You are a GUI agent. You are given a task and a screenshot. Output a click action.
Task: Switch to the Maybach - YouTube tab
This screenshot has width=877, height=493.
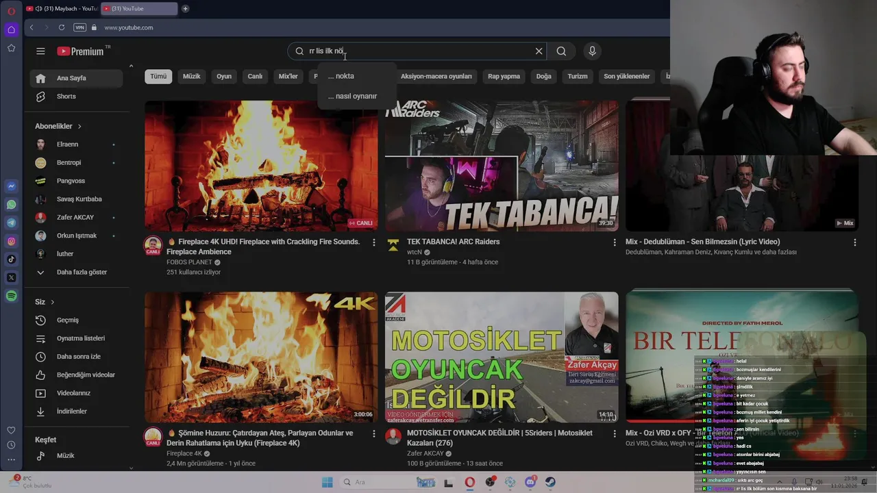pyautogui.click(x=62, y=9)
